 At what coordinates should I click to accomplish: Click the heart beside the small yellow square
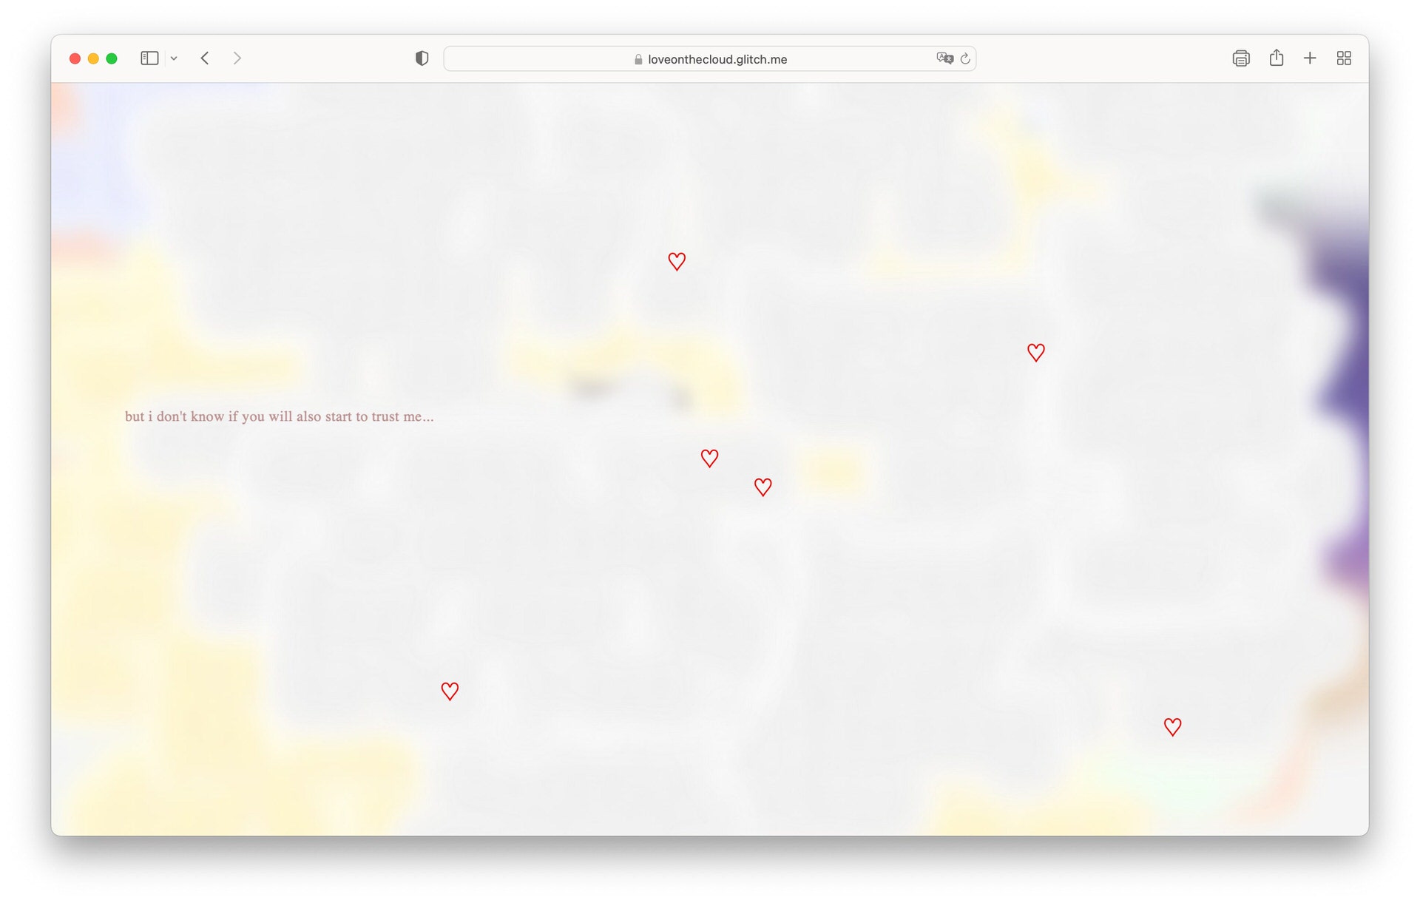tap(763, 487)
